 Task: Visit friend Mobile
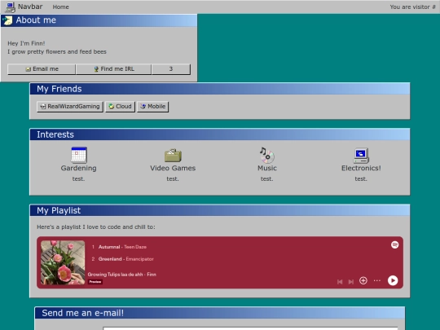coord(152,107)
